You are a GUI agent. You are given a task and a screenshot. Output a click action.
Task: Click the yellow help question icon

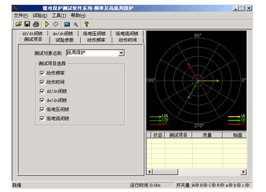[86, 24]
